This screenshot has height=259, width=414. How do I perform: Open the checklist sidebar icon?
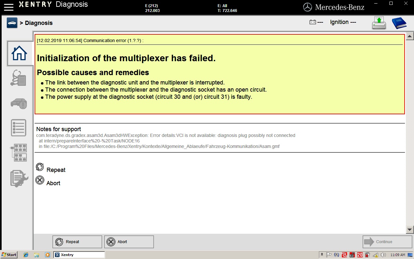18,128
